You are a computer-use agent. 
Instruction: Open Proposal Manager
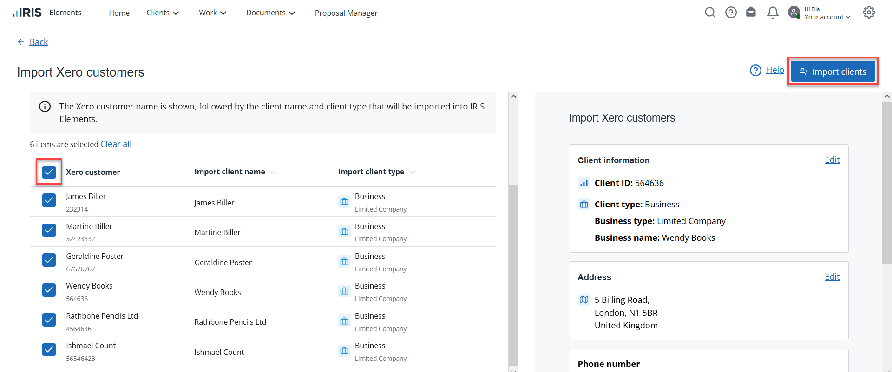coord(346,13)
